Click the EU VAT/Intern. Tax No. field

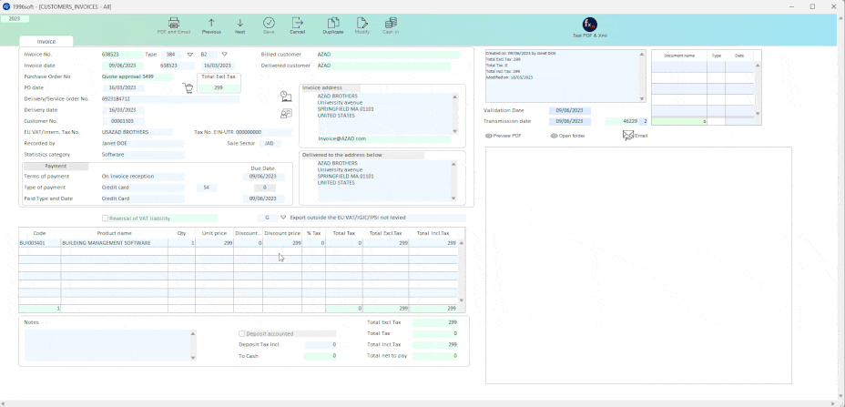pyautogui.click(x=137, y=133)
